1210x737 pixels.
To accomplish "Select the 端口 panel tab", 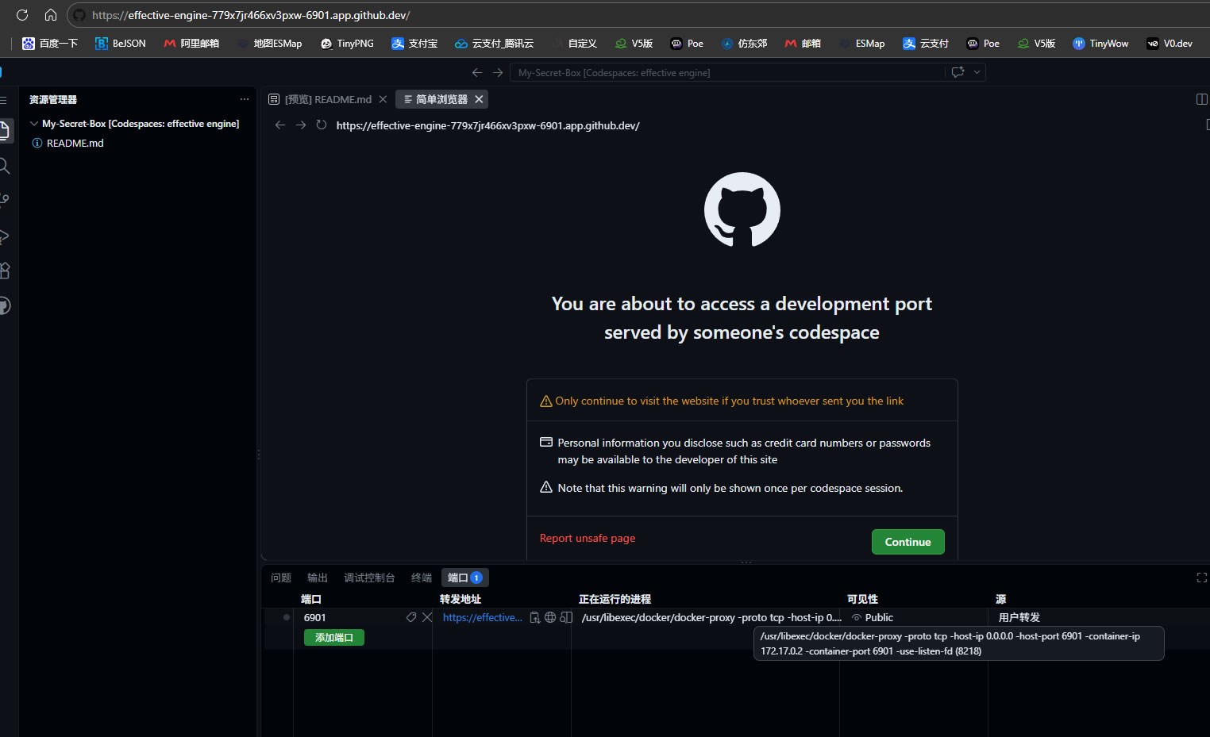I will 464,578.
